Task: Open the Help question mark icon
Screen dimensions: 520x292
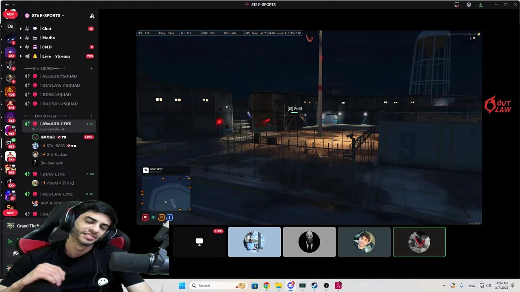Action: click(469, 4)
